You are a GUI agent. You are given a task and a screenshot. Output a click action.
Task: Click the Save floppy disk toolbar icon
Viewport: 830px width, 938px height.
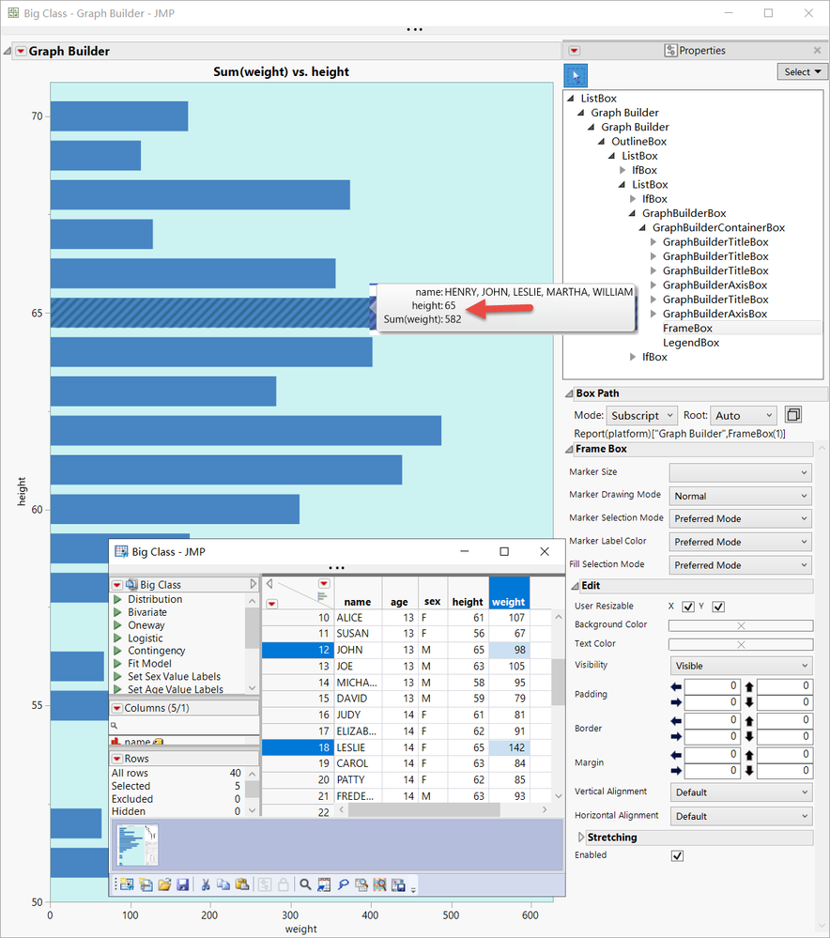click(183, 884)
